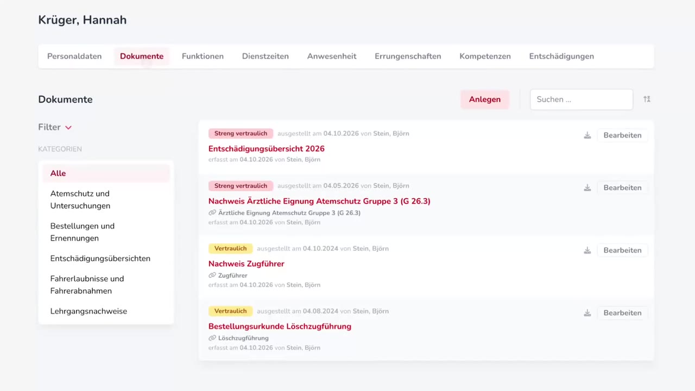
Task: Edit the Nachweis Ärztliche Eignung entry
Action: click(622, 187)
